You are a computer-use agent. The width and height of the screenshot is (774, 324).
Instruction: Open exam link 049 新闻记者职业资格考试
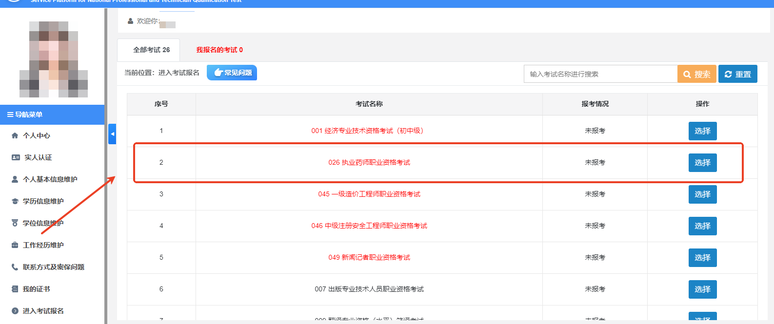(x=369, y=257)
